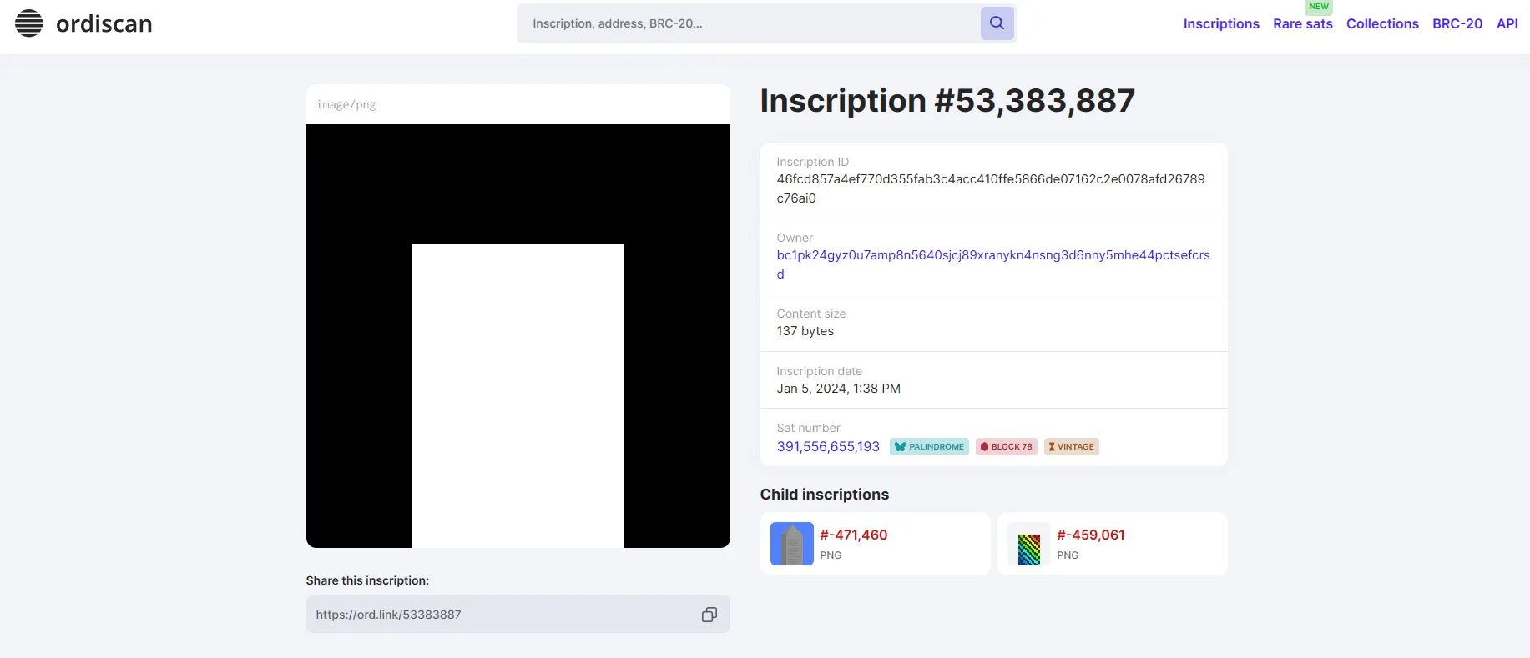Go to the Rare sats page
Viewport: 1530px width, 658px height.
tap(1302, 24)
